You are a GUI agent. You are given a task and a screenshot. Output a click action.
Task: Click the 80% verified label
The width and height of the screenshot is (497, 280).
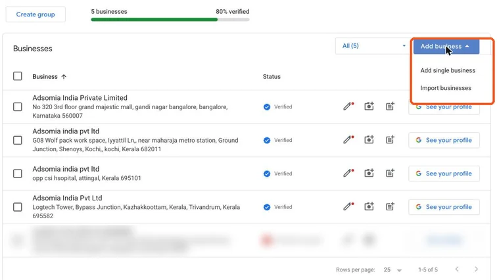(x=233, y=11)
